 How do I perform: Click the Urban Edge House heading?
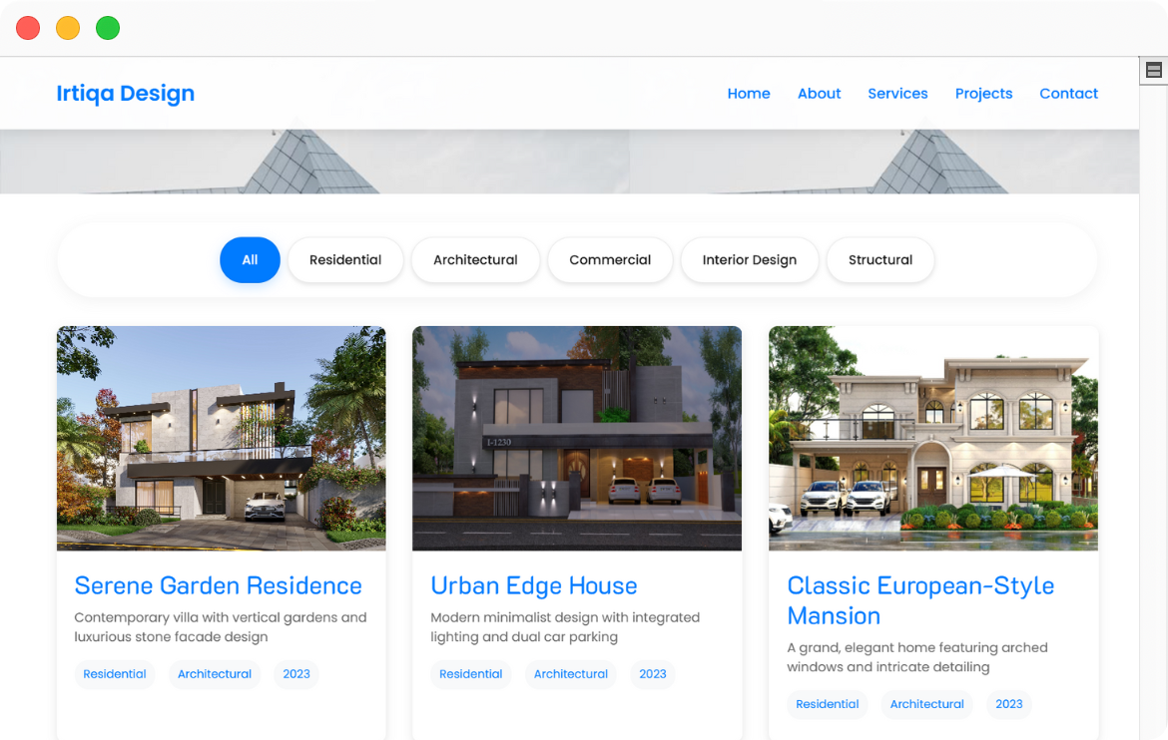tap(534, 586)
